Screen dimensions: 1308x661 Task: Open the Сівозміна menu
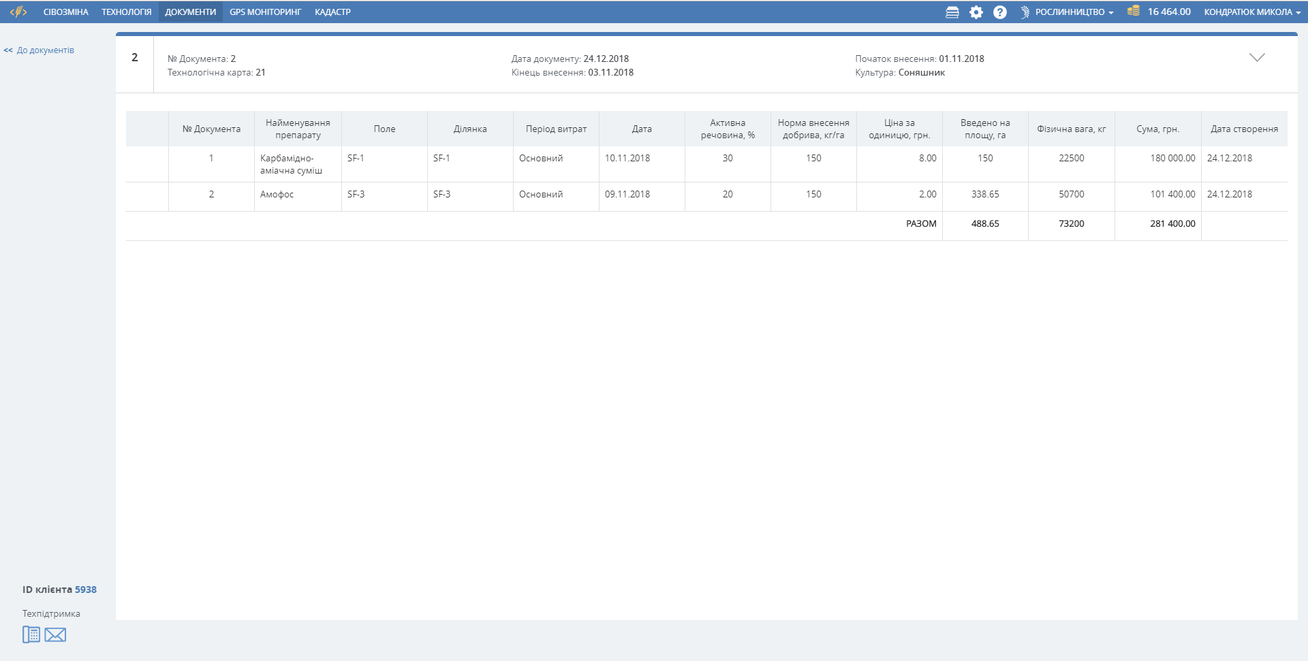66,12
